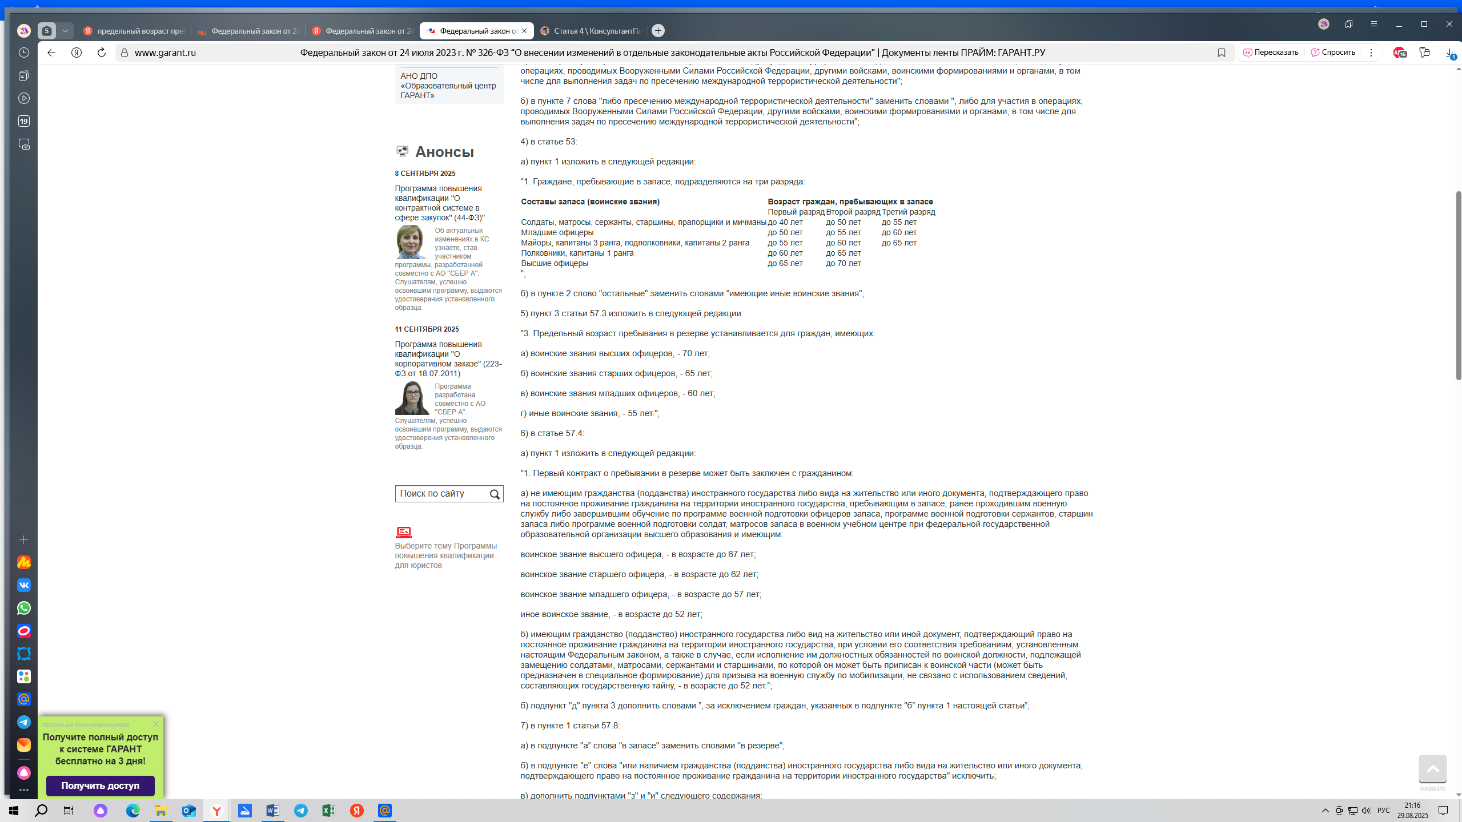Close the active 'Федеральный закон' tab
The width and height of the screenshot is (1462, 822).
(524, 31)
